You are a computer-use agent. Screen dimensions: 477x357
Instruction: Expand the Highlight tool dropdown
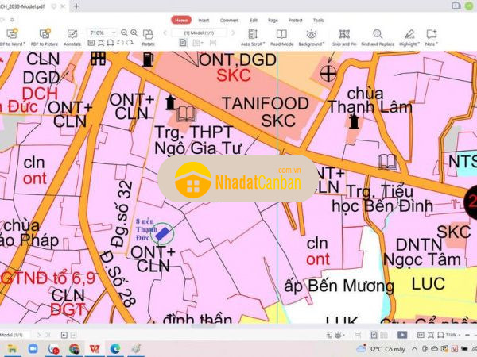coord(409,37)
